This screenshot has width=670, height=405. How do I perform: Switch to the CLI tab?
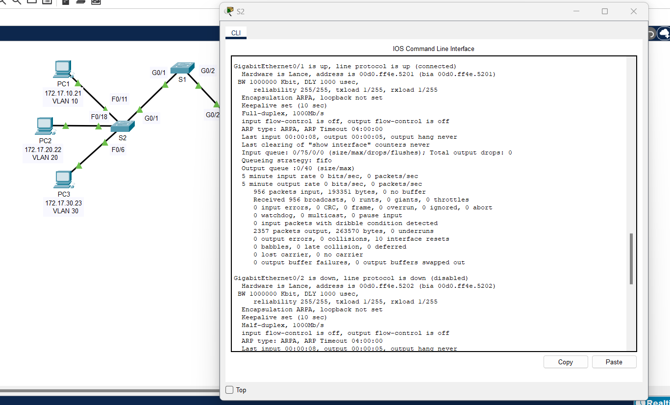[x=236, y=33]
